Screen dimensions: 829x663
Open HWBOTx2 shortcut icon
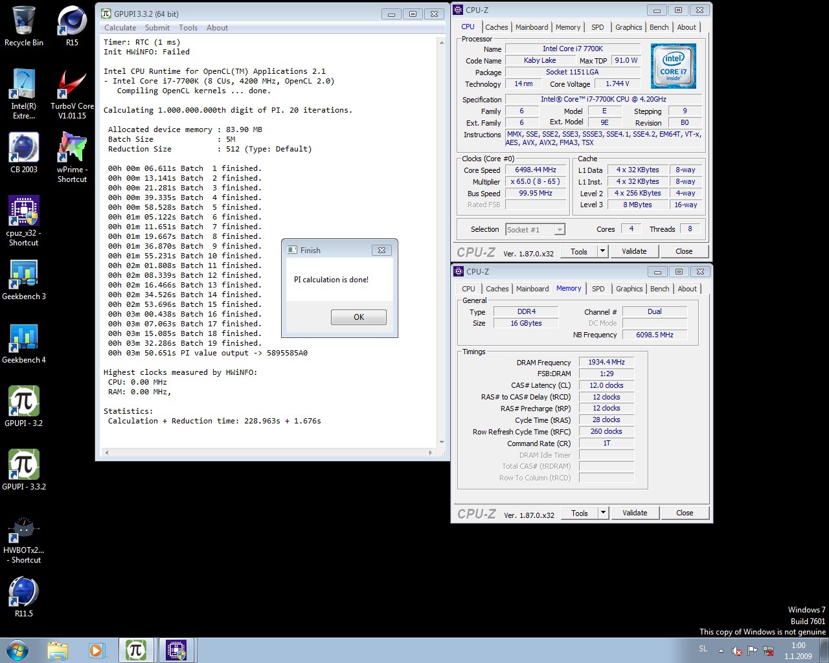(x=24, y=539)
